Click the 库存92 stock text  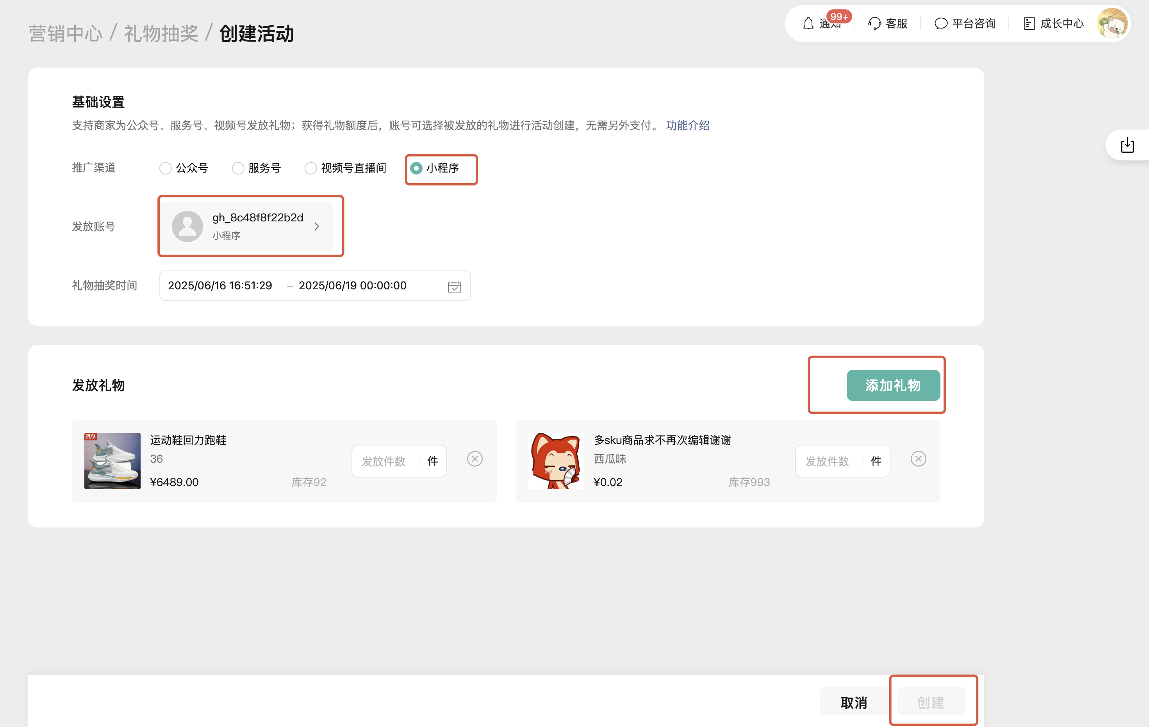309,482
